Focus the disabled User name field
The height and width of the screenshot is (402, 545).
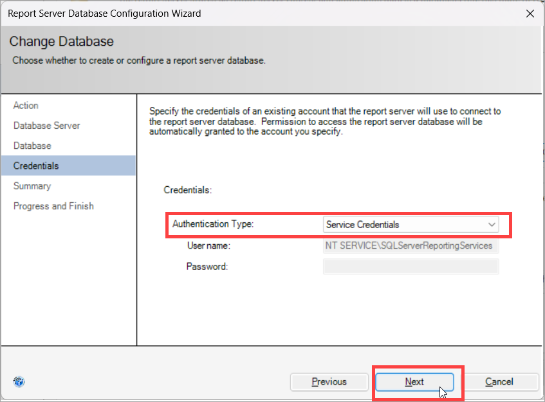coord(411,245)
